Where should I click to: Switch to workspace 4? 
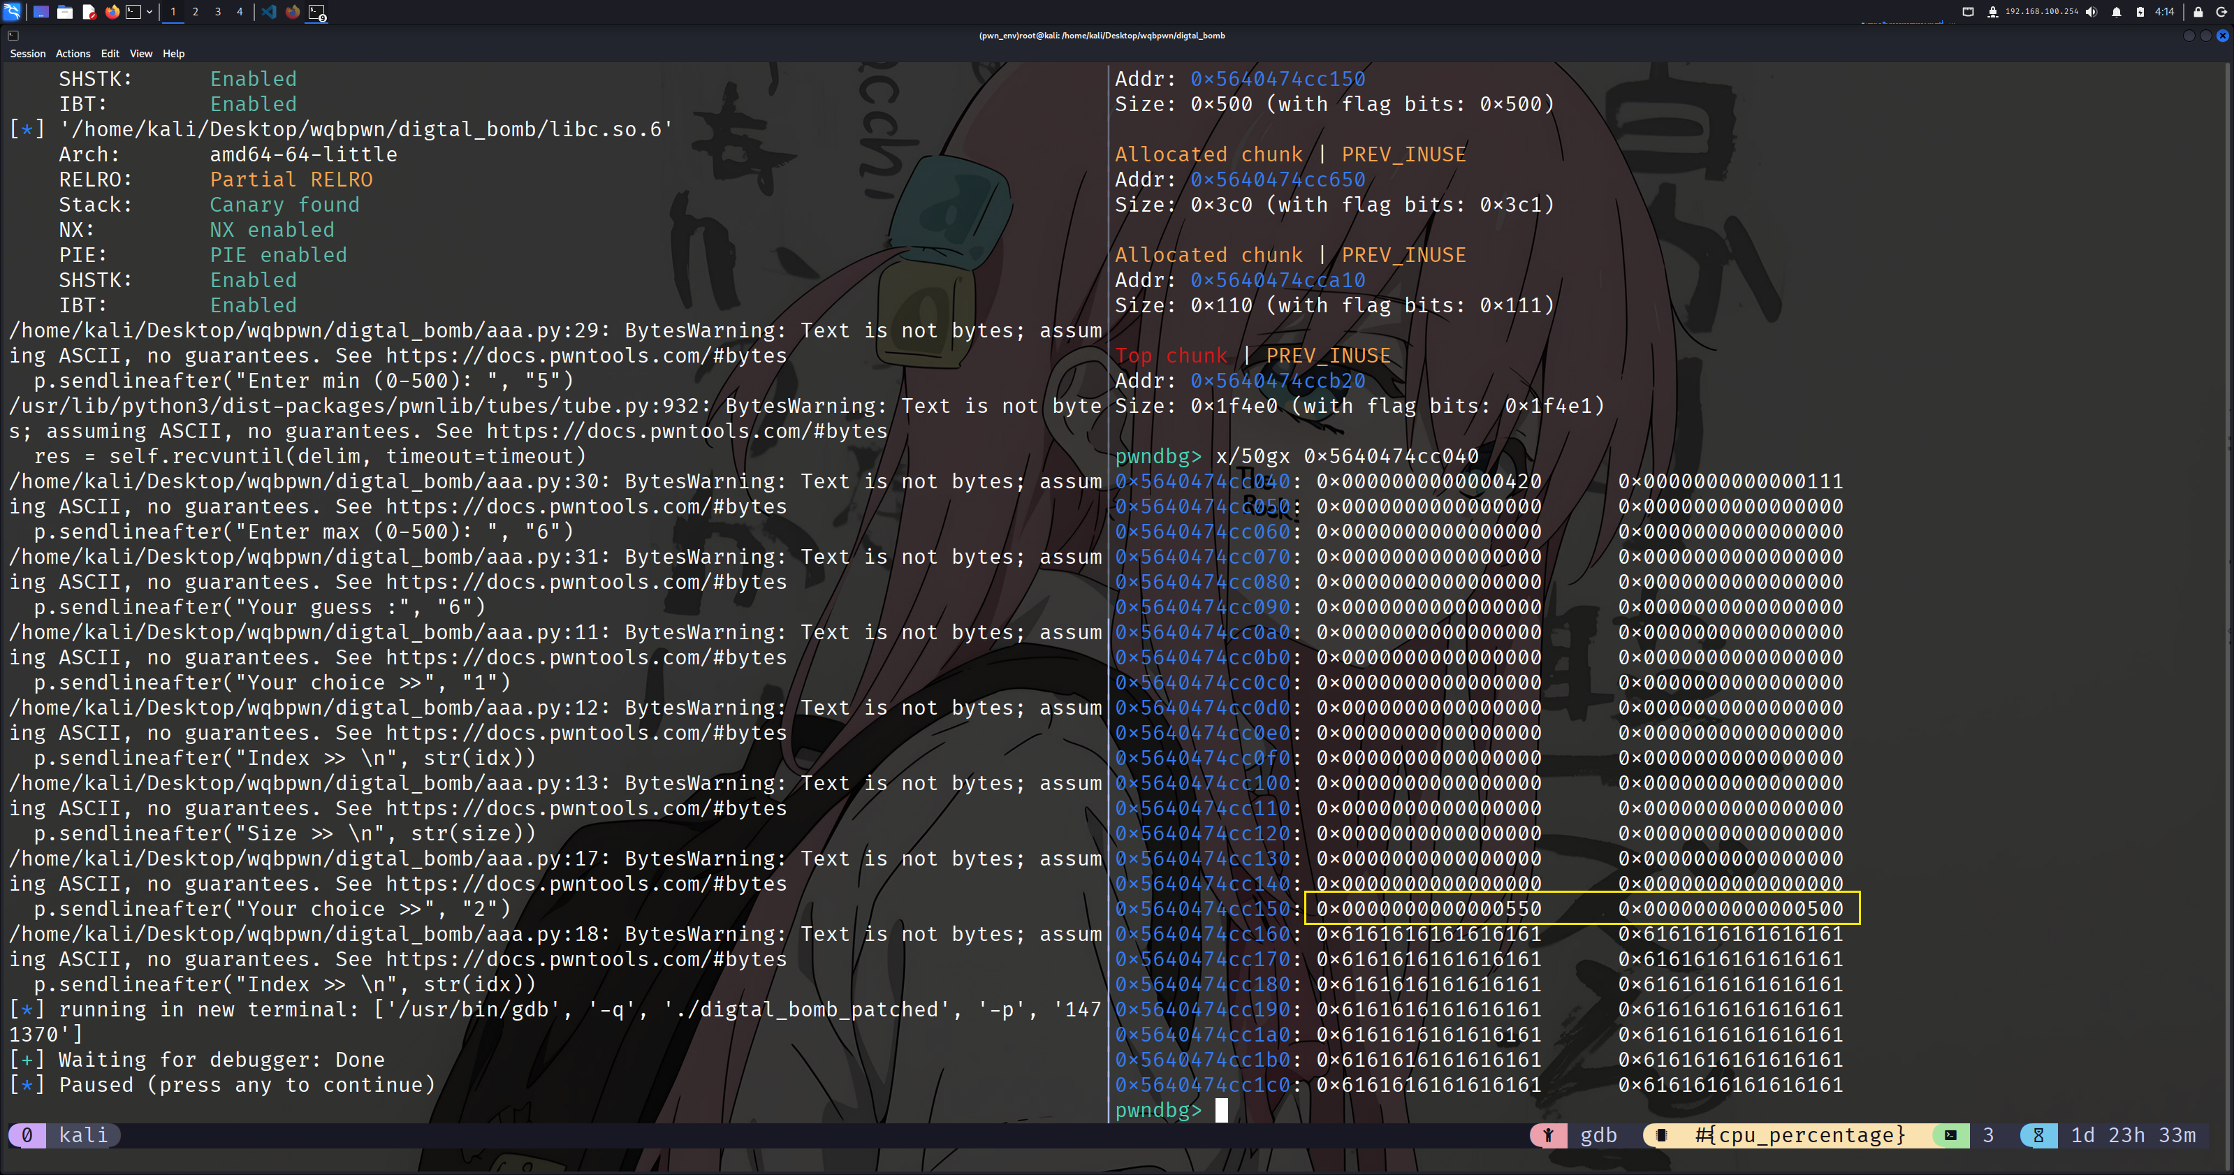[240, 12]
